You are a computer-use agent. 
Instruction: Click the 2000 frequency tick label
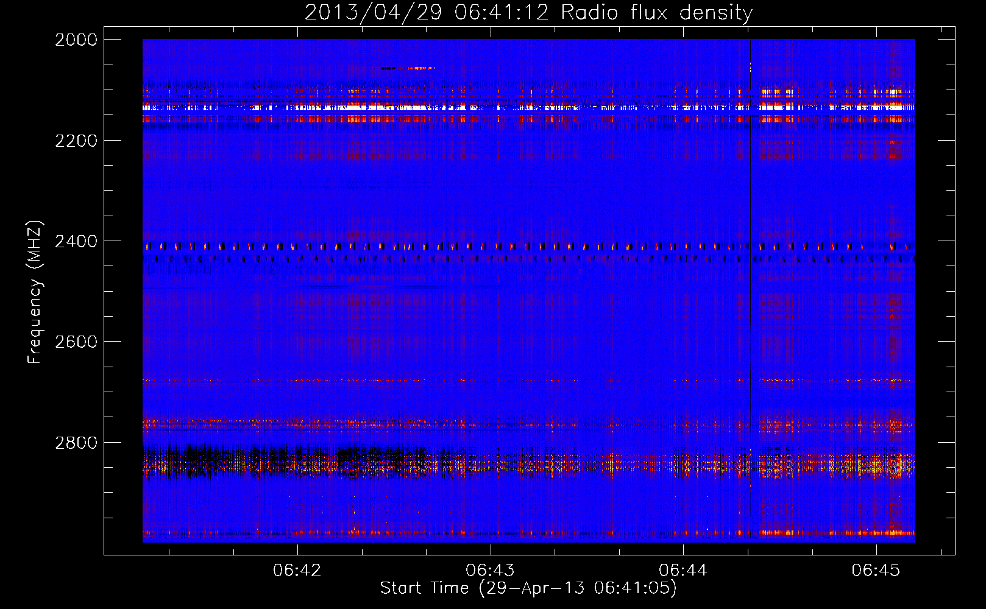click(76, 40)
